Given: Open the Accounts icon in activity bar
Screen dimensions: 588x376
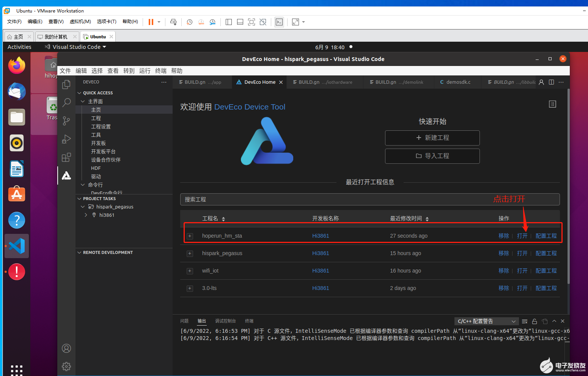Looking at the screenshot, I should pyautogui.click(x=66, y=348).
